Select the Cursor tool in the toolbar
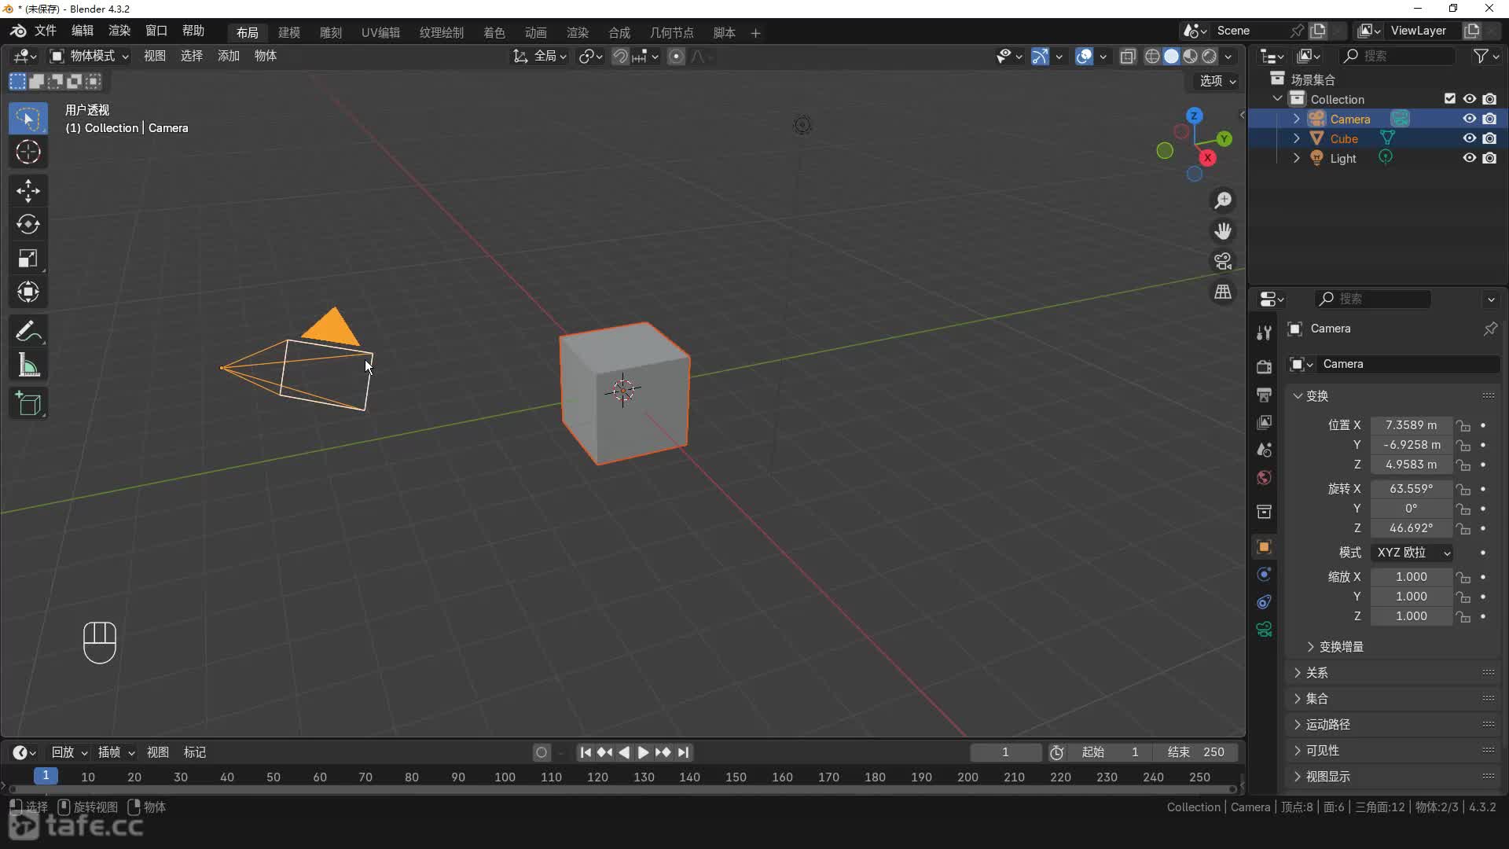The image size is (1509, 849). (x=28, y=152)
